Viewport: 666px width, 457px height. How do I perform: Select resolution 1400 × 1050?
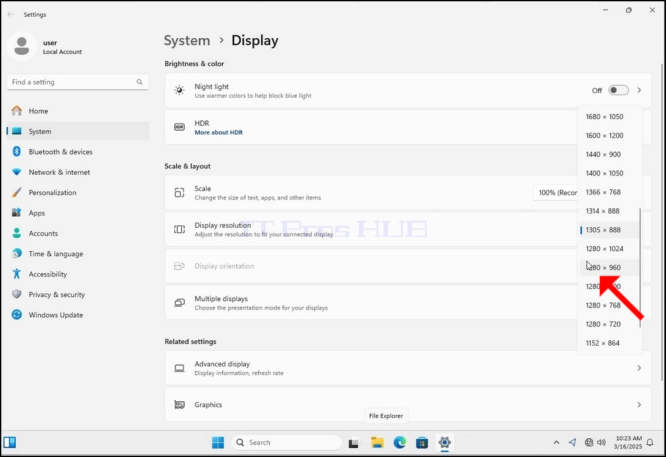609,173
